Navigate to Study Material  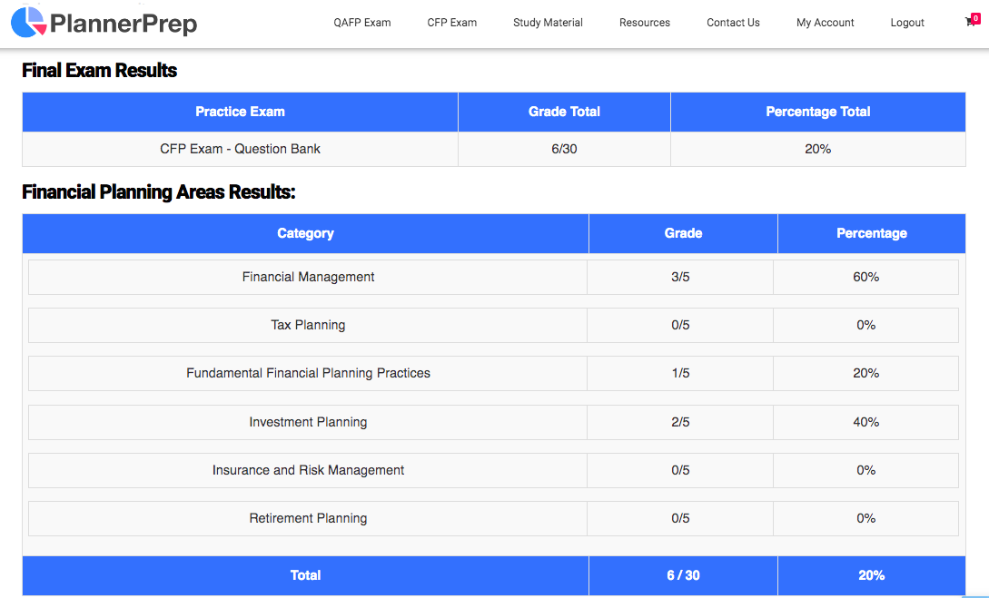pos(548,22)
